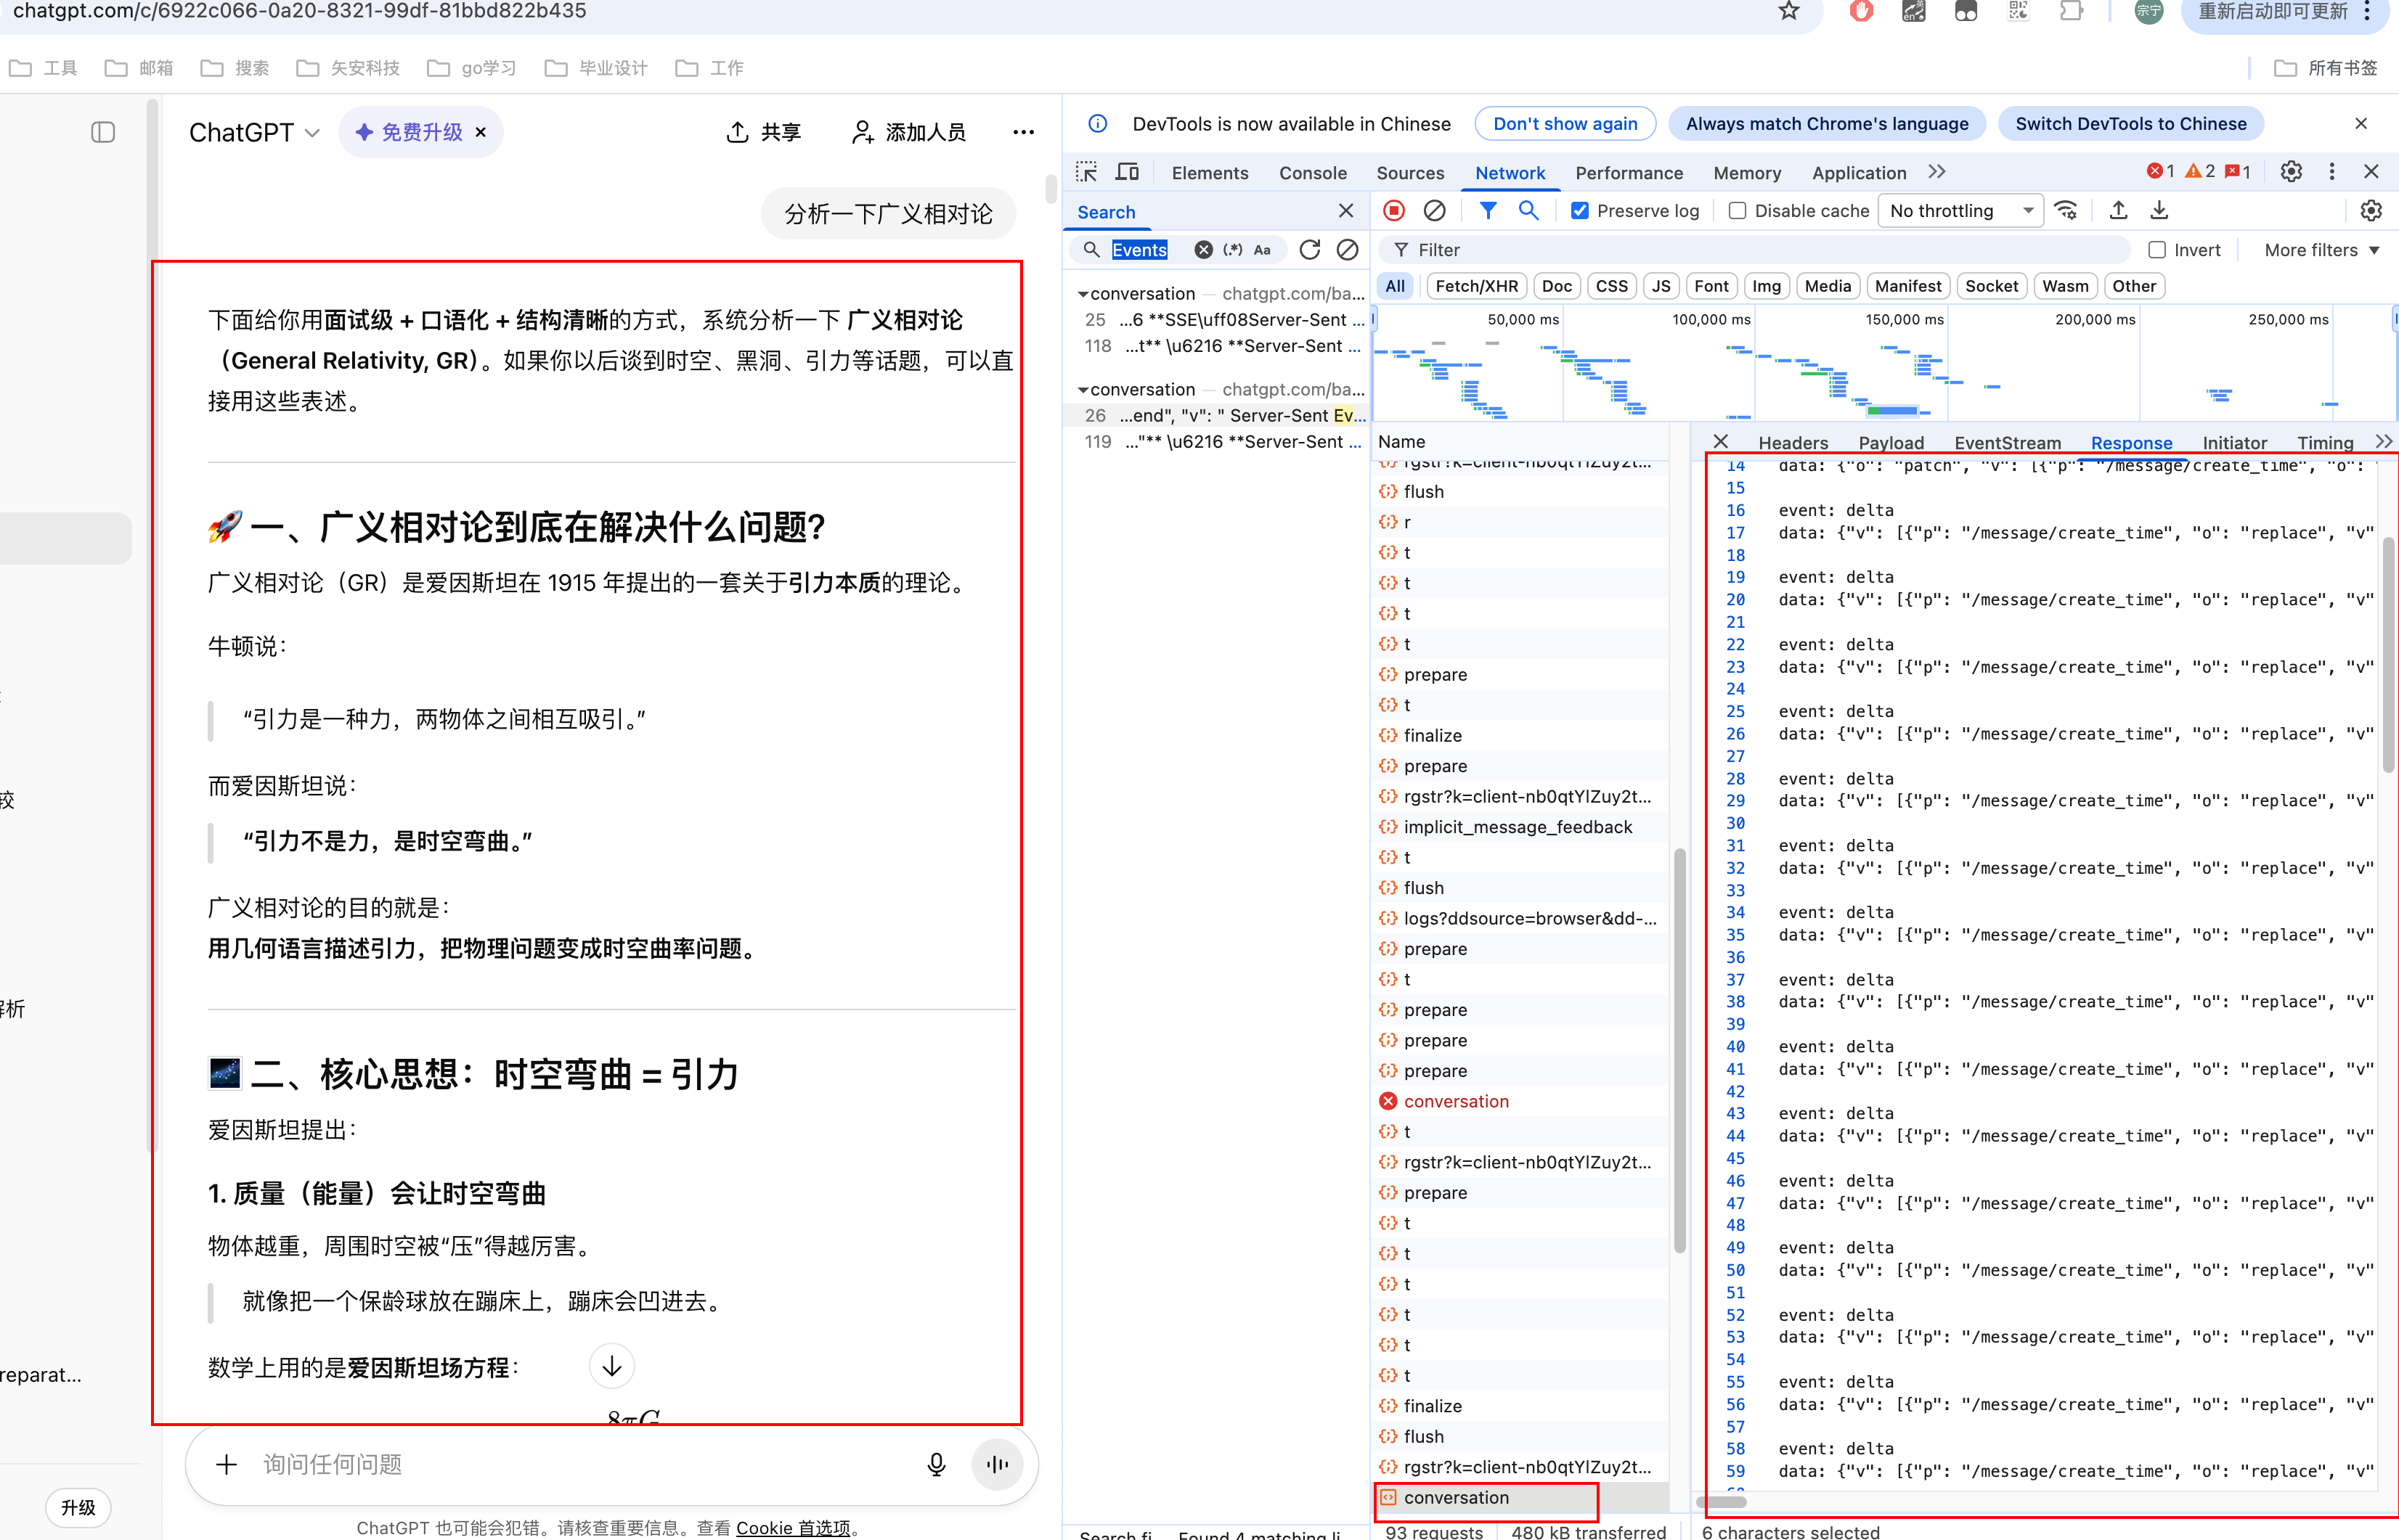
Task: Enable Disable cache checkbox
Action: (1738, 211)
